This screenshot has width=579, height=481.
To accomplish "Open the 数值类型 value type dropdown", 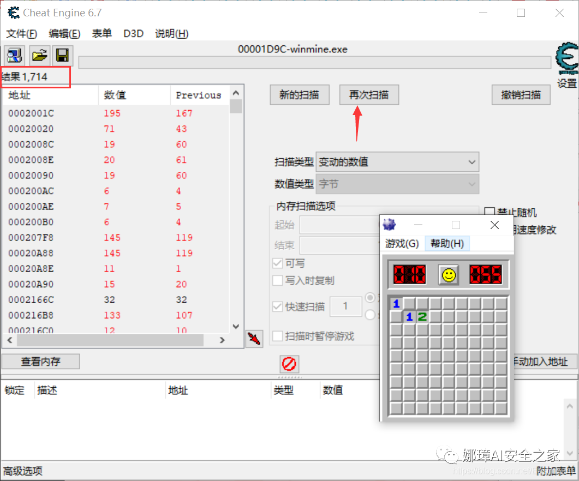I will [397, 184].
